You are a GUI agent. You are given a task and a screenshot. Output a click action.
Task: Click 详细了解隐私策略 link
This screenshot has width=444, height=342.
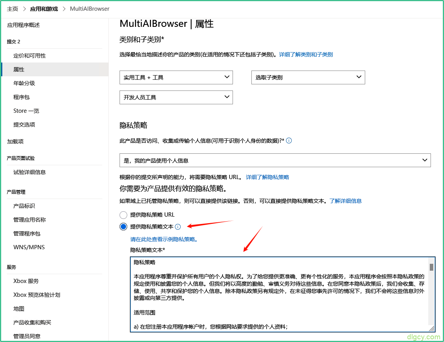pos(267,177)
